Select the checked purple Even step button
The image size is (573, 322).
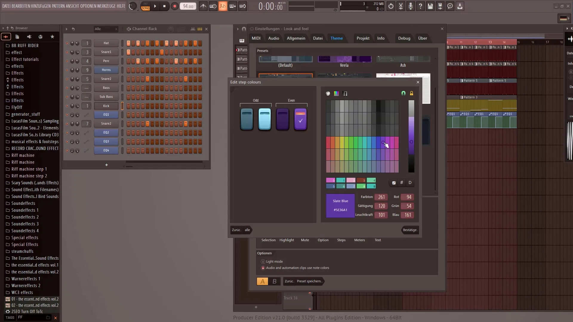(x=300, y=119)
